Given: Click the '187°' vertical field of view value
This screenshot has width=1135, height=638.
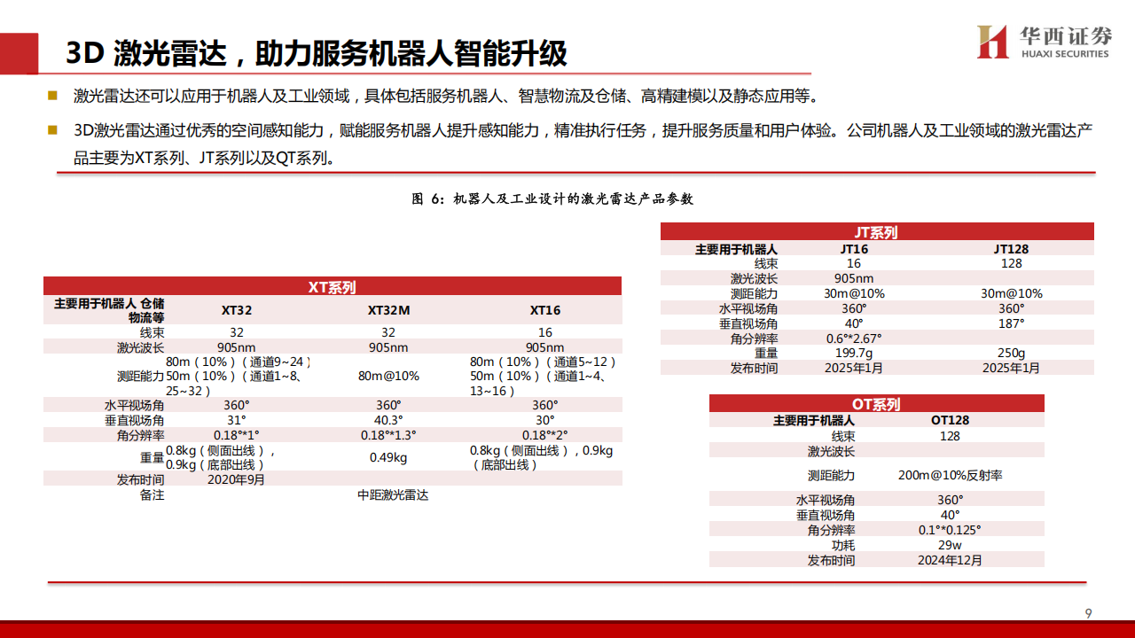Looking at the screenshot, I should pyautogui.click(x=1012, y=323).
